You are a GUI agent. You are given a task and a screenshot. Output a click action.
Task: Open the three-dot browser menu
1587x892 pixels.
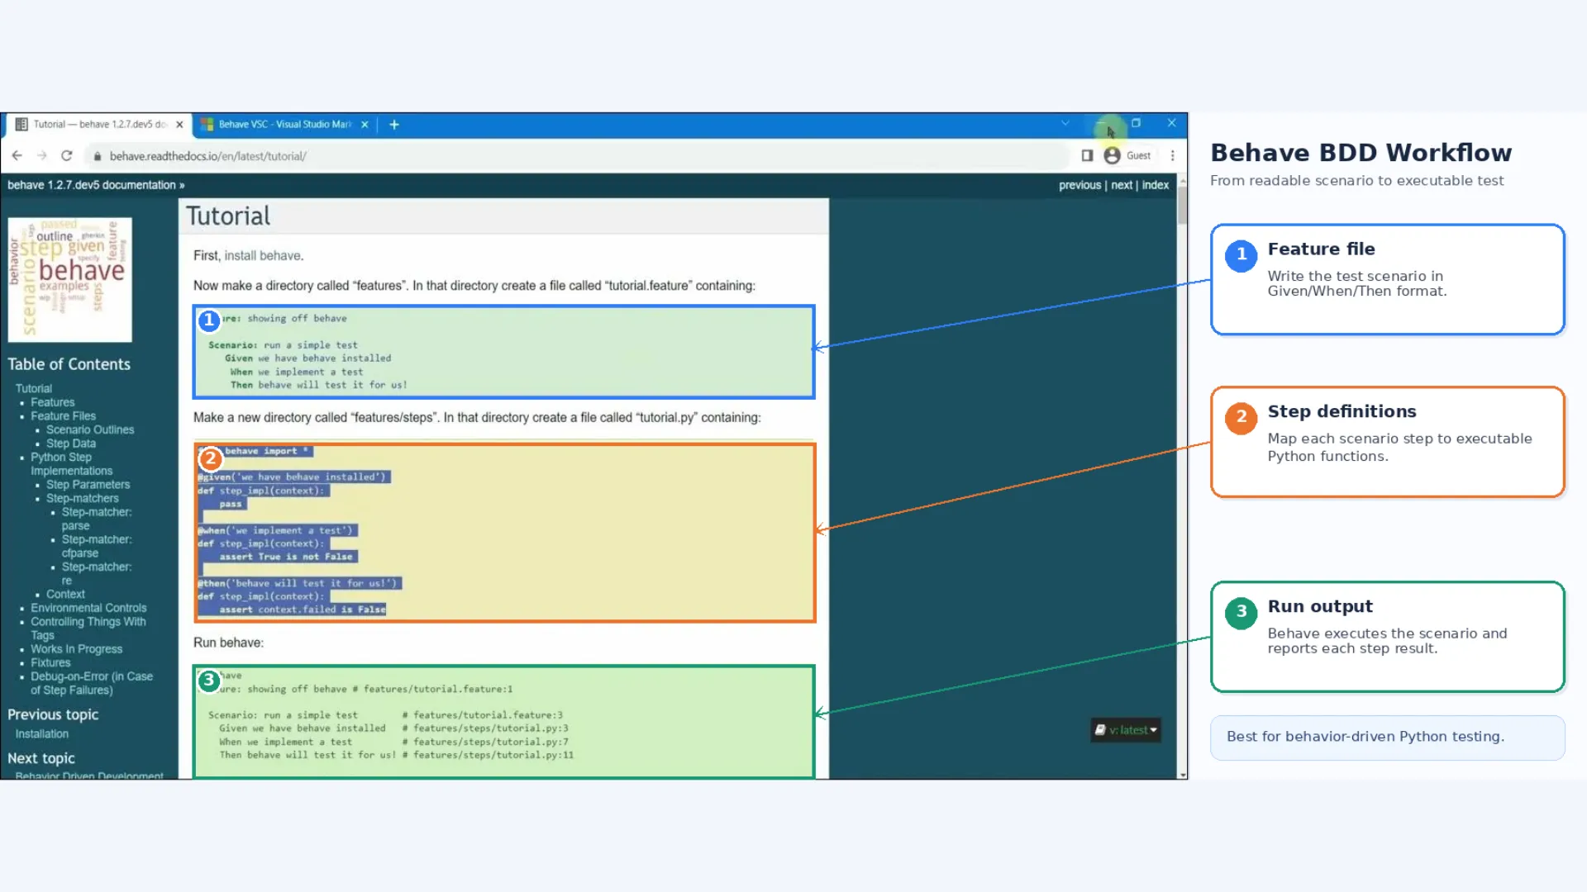[x=1172, y=155]
